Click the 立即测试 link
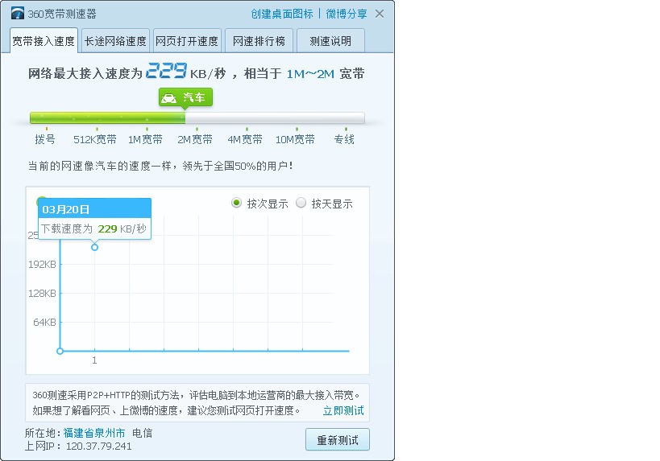This screenshot has width=660, height=461. point(343,410)
